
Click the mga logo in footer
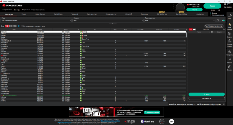pyautogui.click(x=130, y=122)
